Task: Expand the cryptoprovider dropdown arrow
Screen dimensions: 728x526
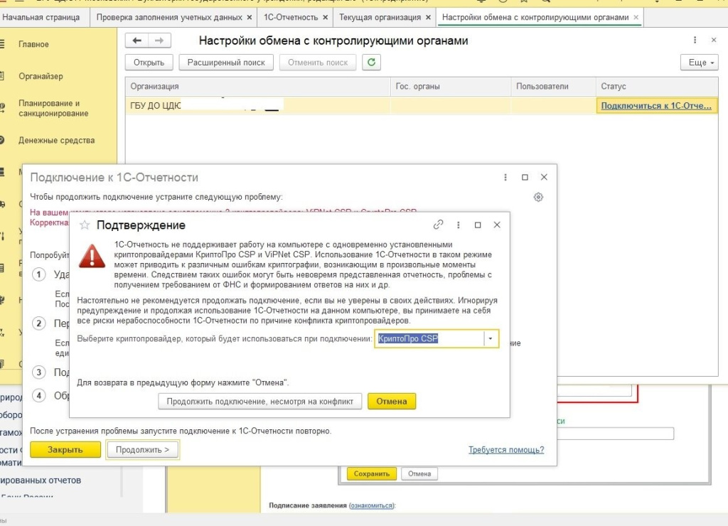Action: [491, 339]
